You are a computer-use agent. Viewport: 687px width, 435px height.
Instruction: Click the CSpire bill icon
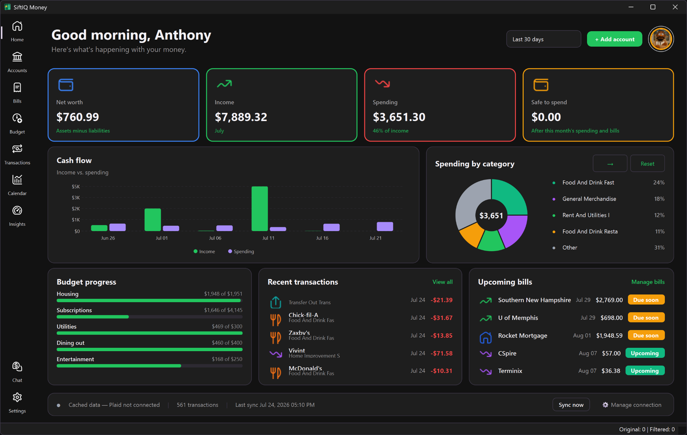[486, 354]
